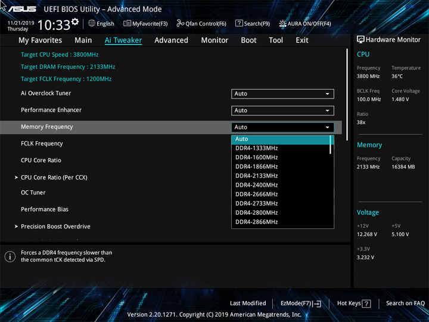The width and height of the screenshot is (429, 322).
Task: Click the Search(F9) question icon
Action: pos(239,23)
